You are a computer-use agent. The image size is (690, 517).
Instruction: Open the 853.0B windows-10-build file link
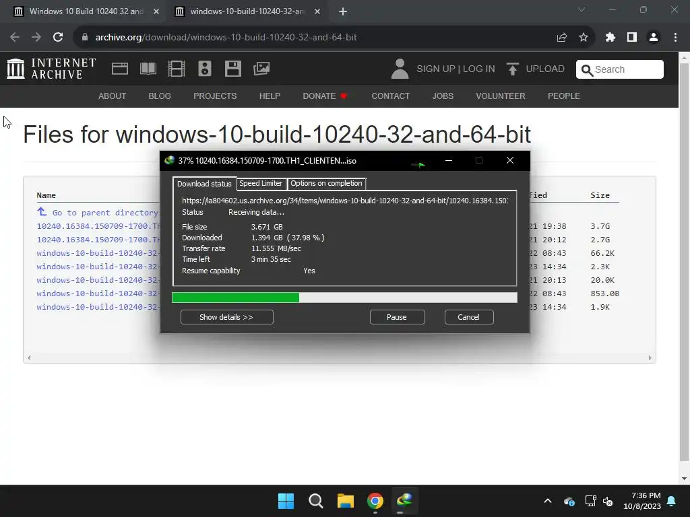click(97, 294)
